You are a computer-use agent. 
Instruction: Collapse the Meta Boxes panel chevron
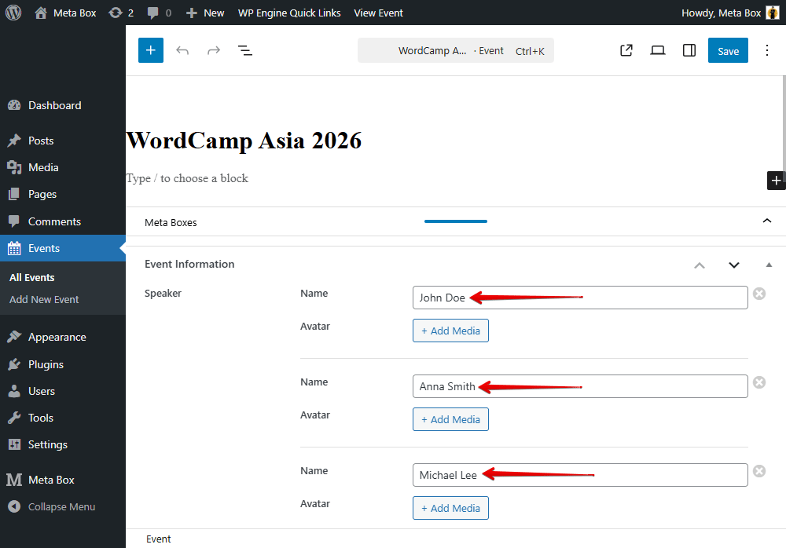click(767, 221)
